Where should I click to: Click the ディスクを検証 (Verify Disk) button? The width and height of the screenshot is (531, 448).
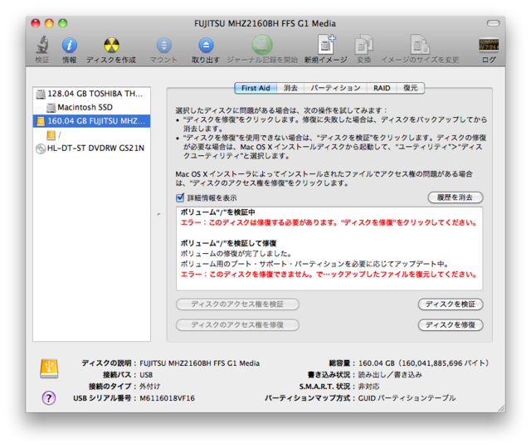[x=451, y=304]
